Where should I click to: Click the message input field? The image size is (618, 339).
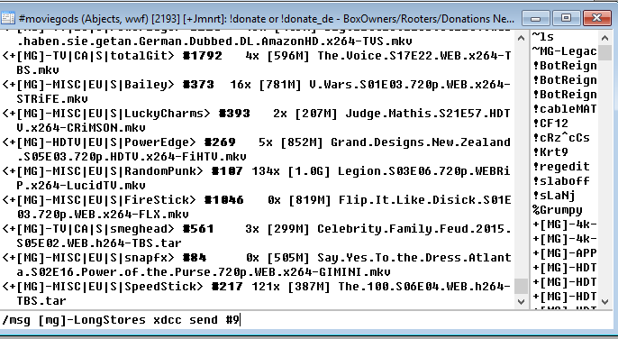(x=306, y=320)
